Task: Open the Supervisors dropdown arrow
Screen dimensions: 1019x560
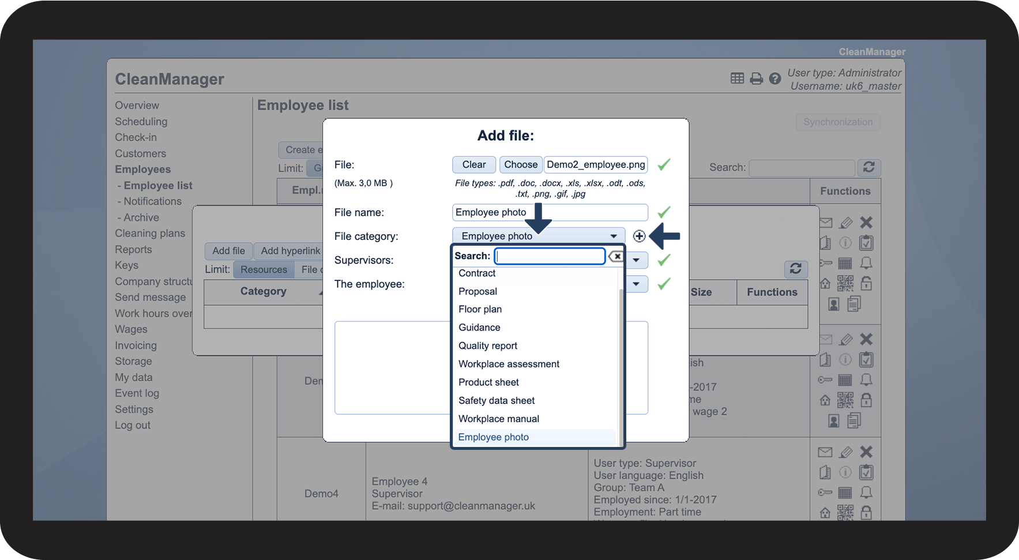Action: tap(636, 260)
